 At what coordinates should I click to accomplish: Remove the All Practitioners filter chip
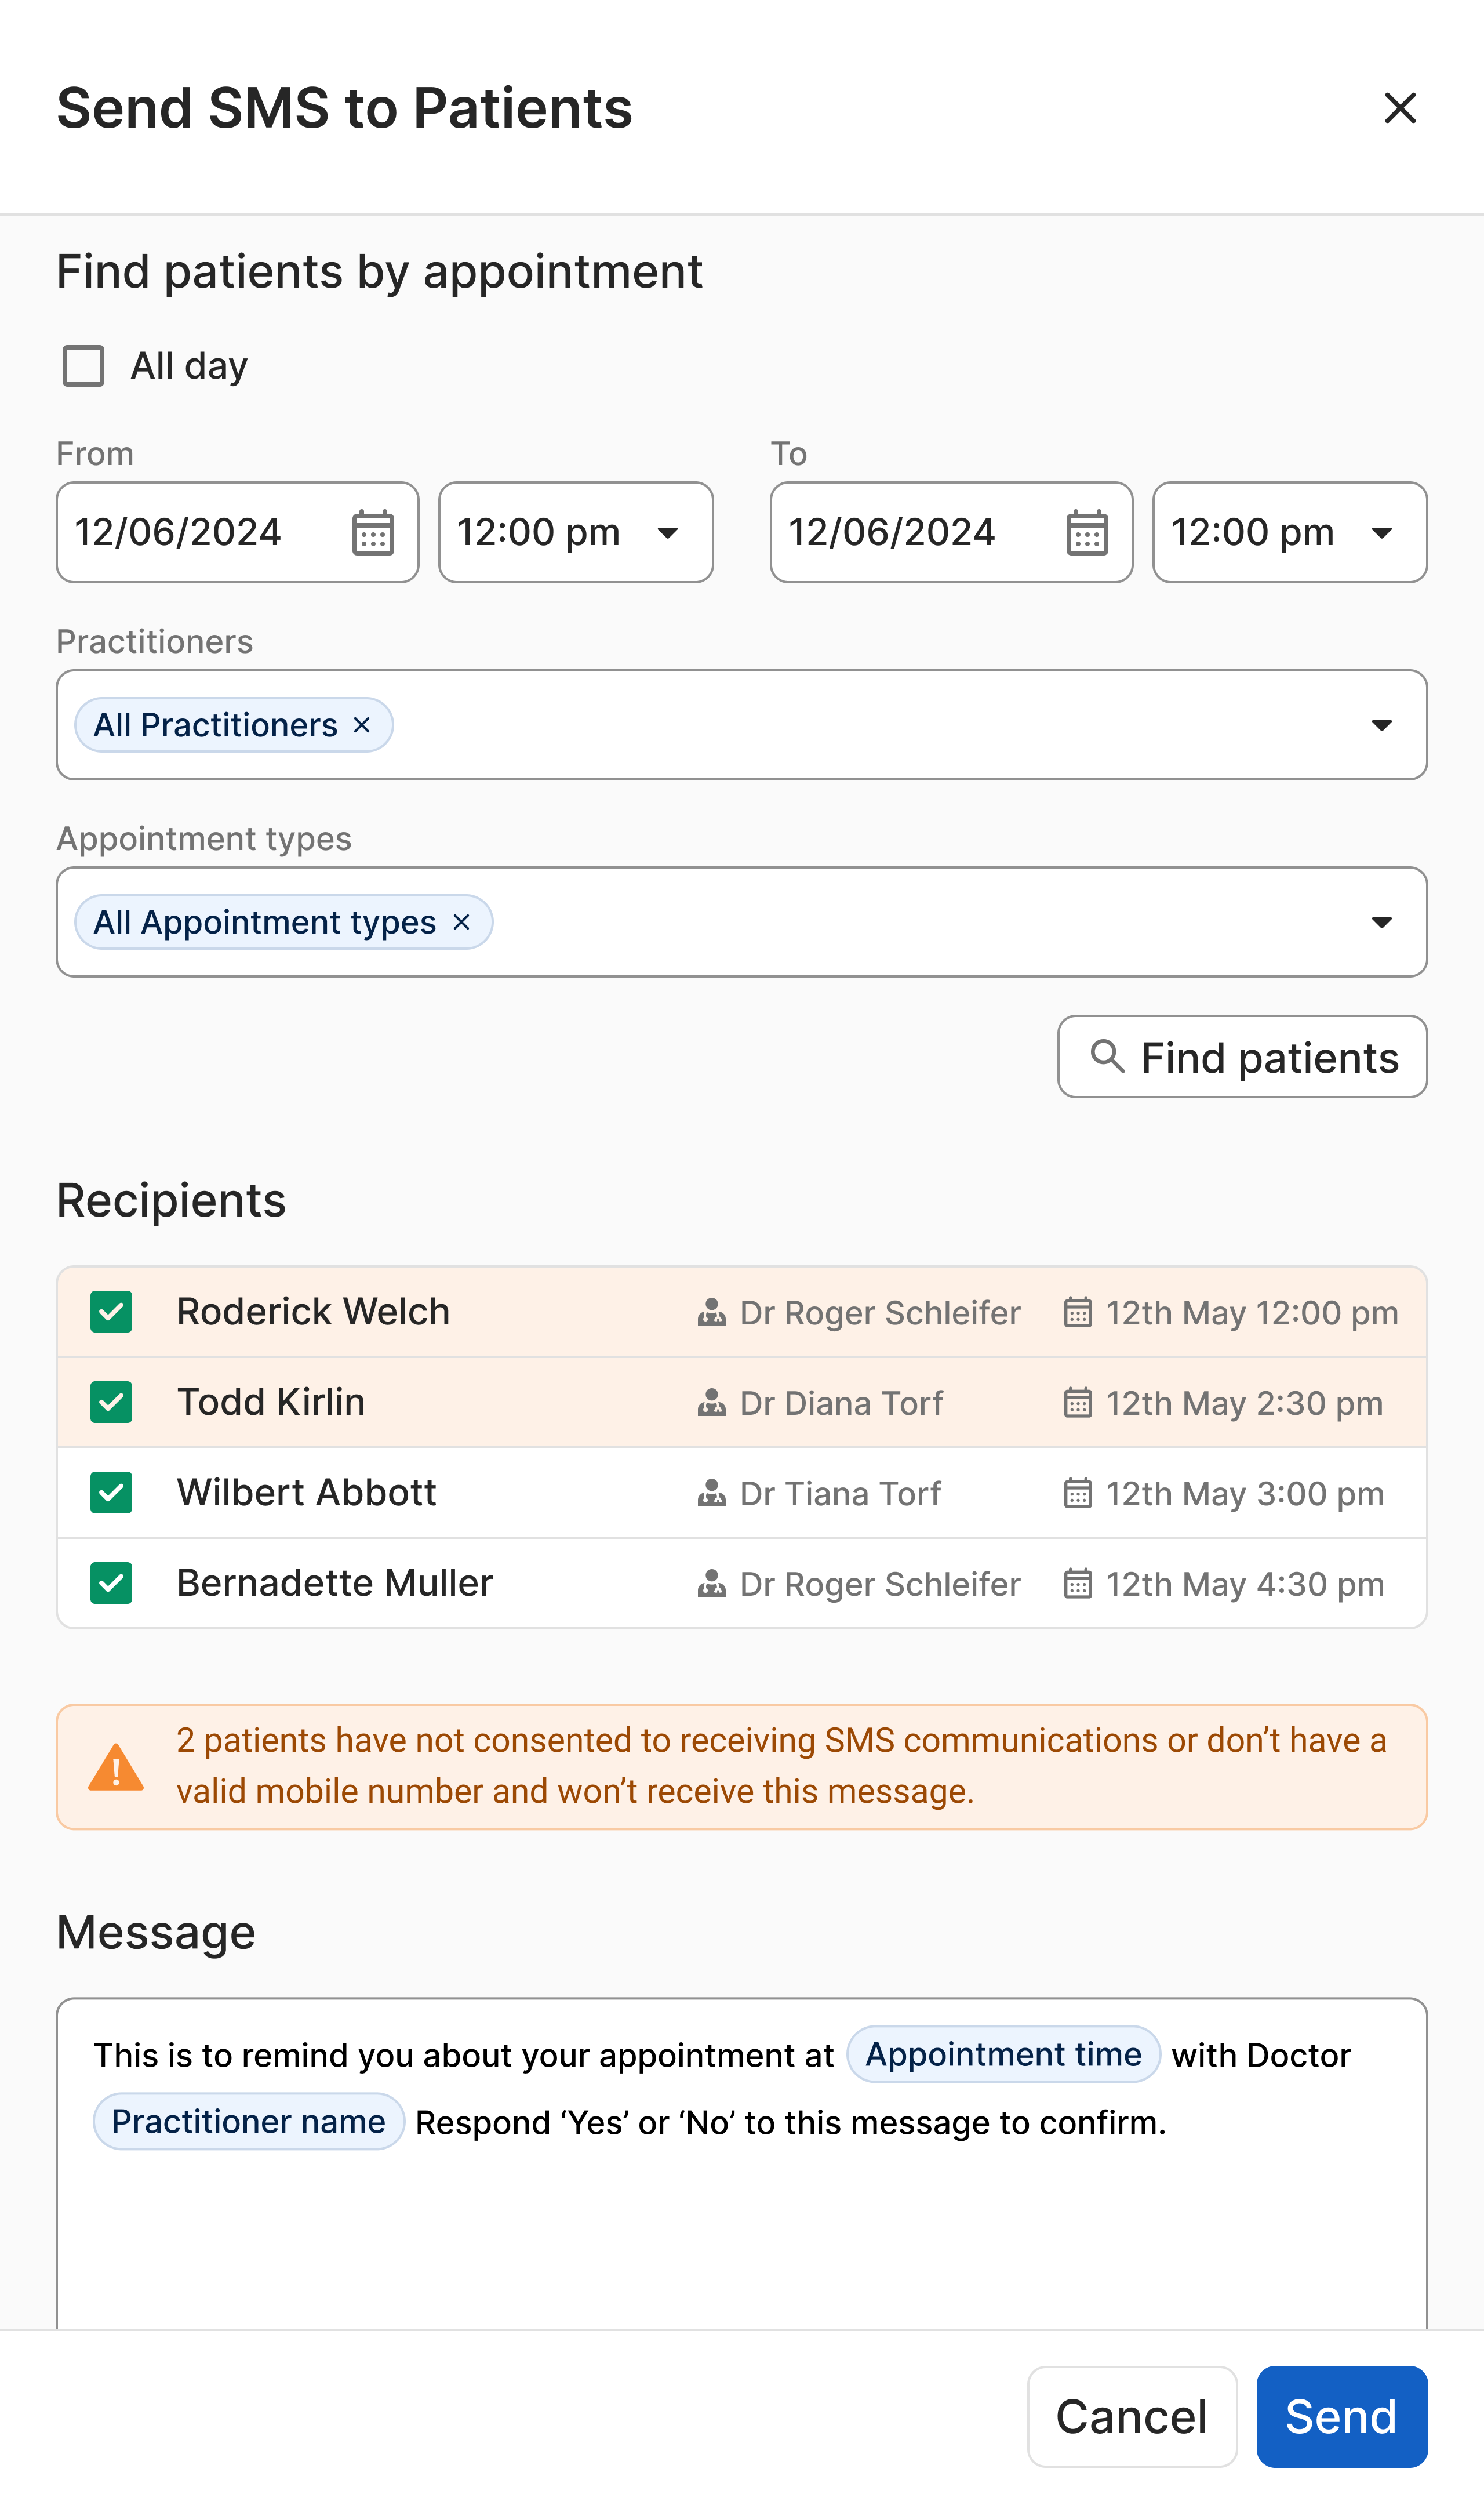tap(362, 724)
